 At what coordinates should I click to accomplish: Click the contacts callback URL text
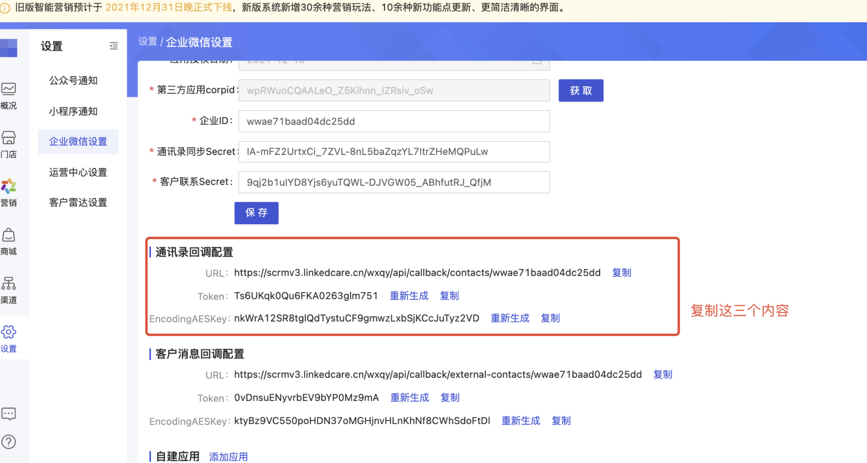point(417,273)
